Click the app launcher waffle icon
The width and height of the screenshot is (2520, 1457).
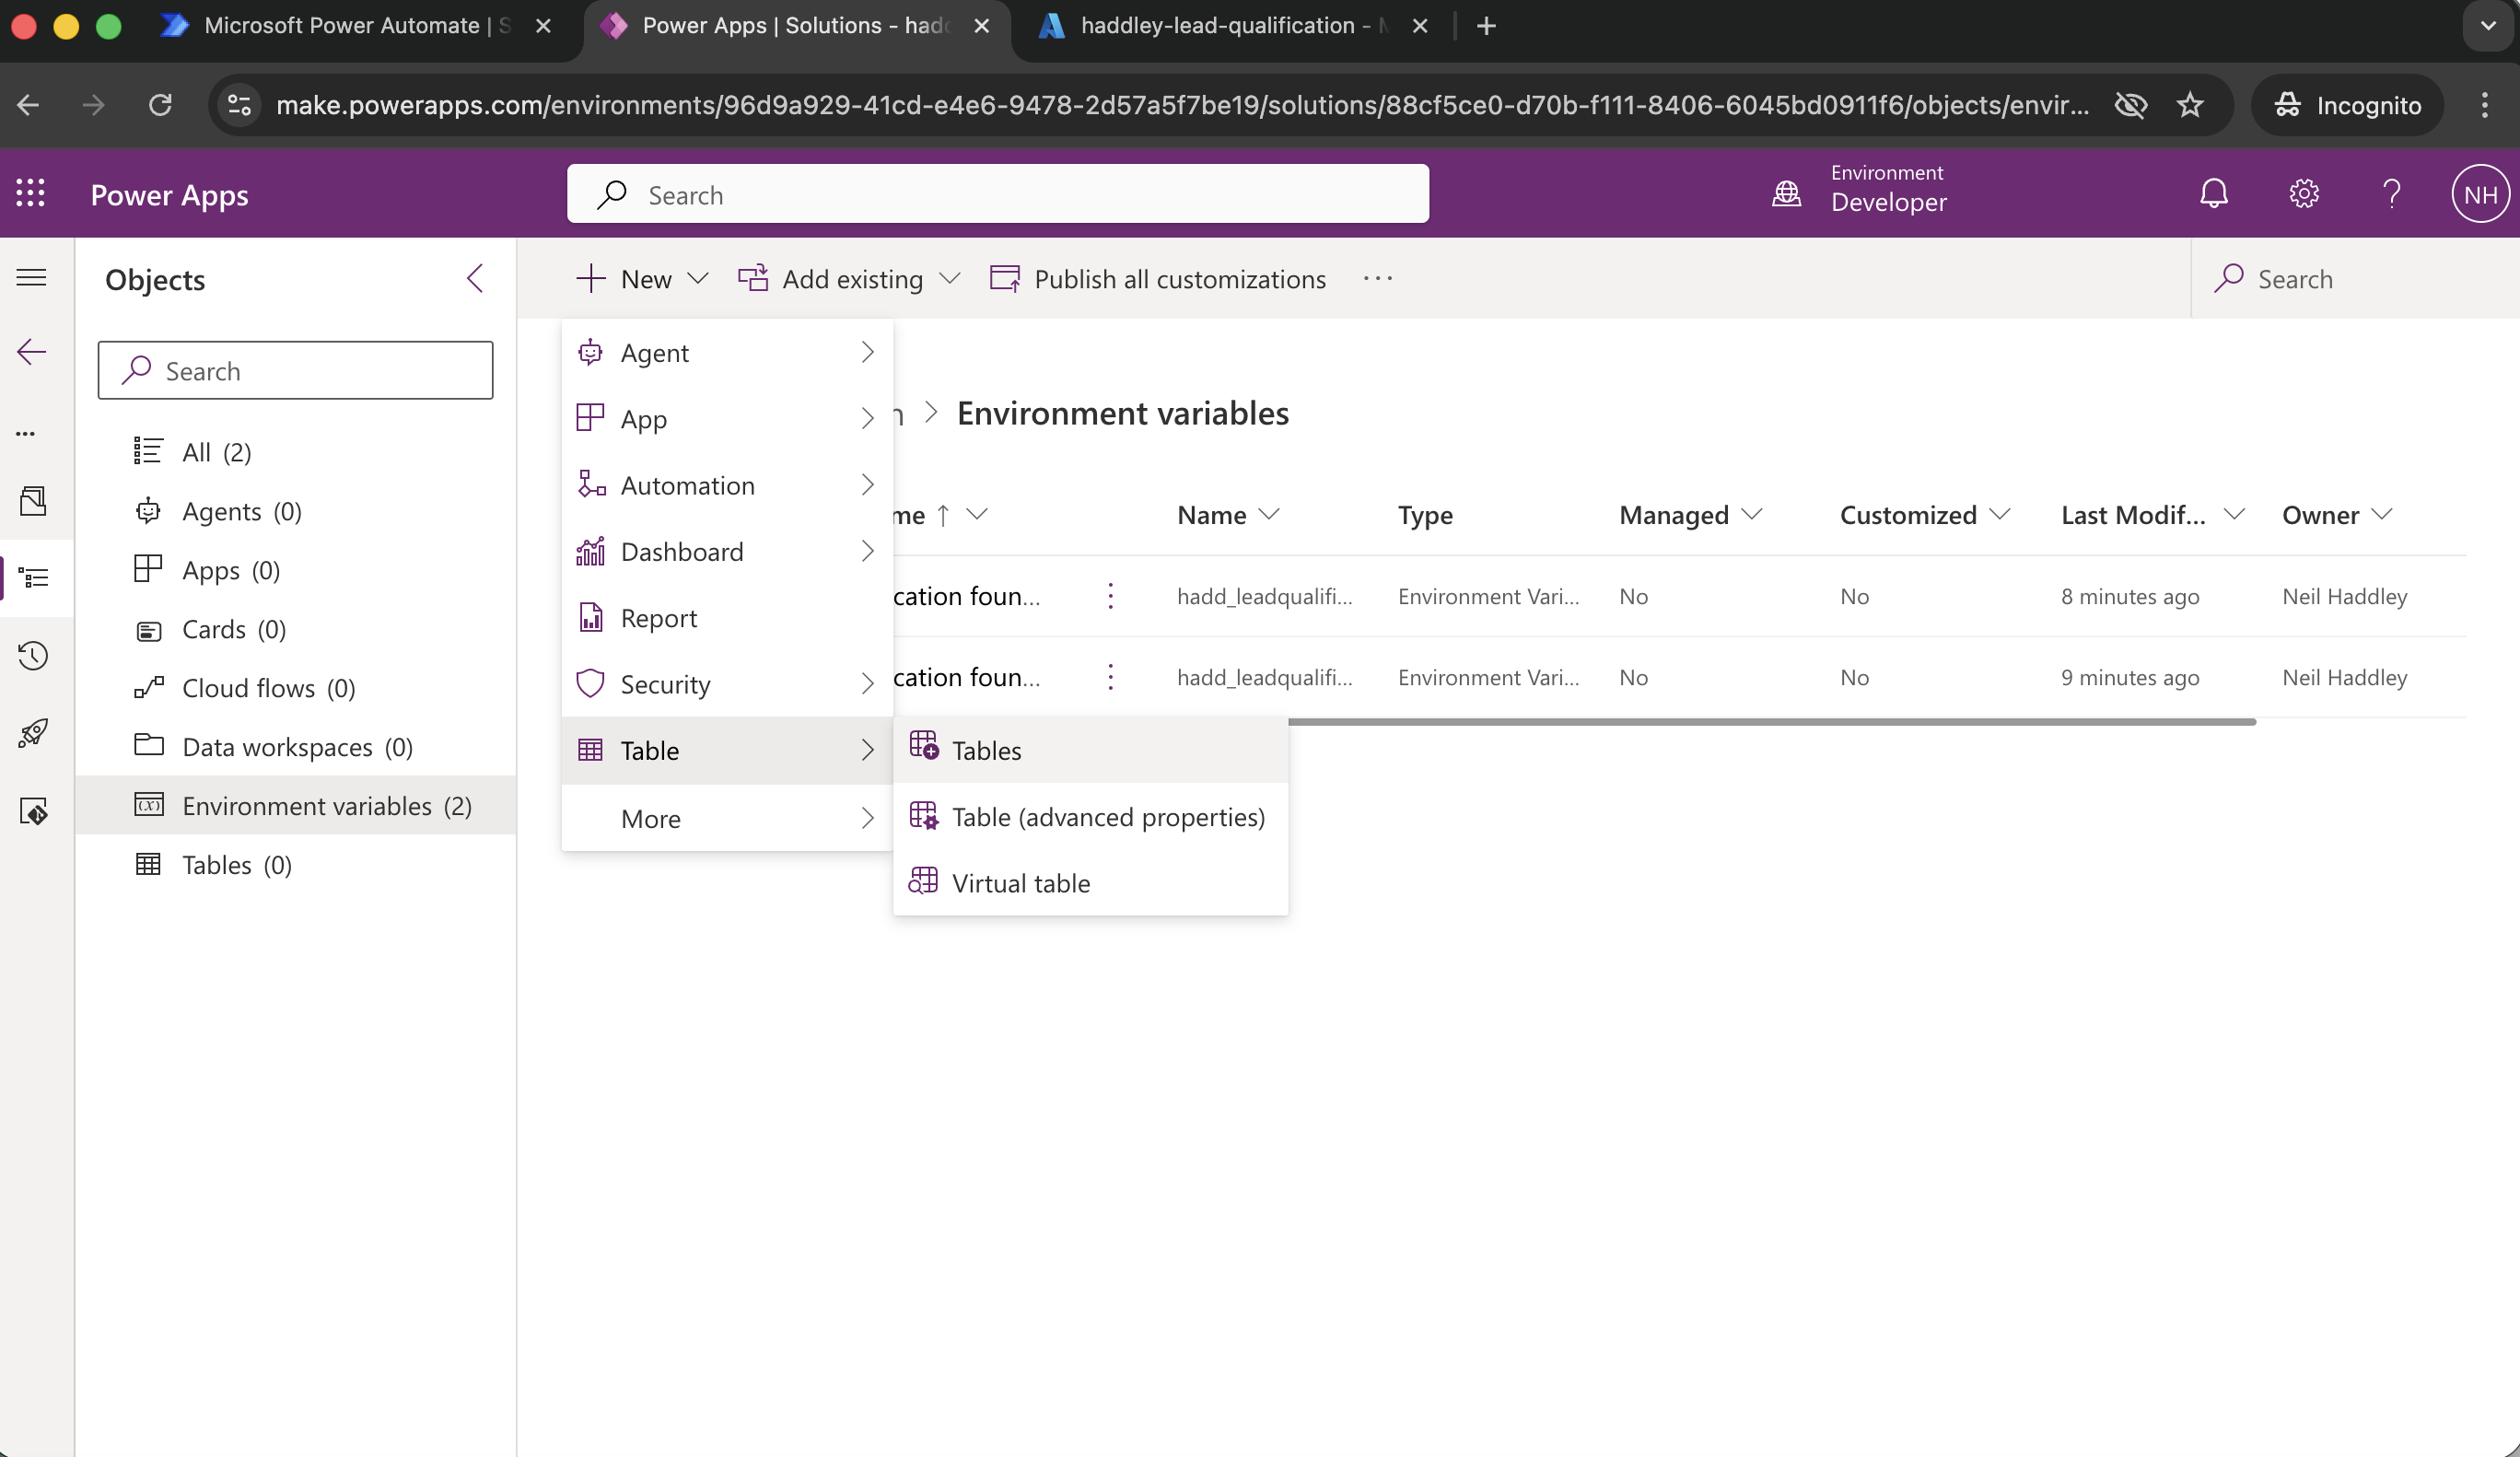[x=30, y=194]
